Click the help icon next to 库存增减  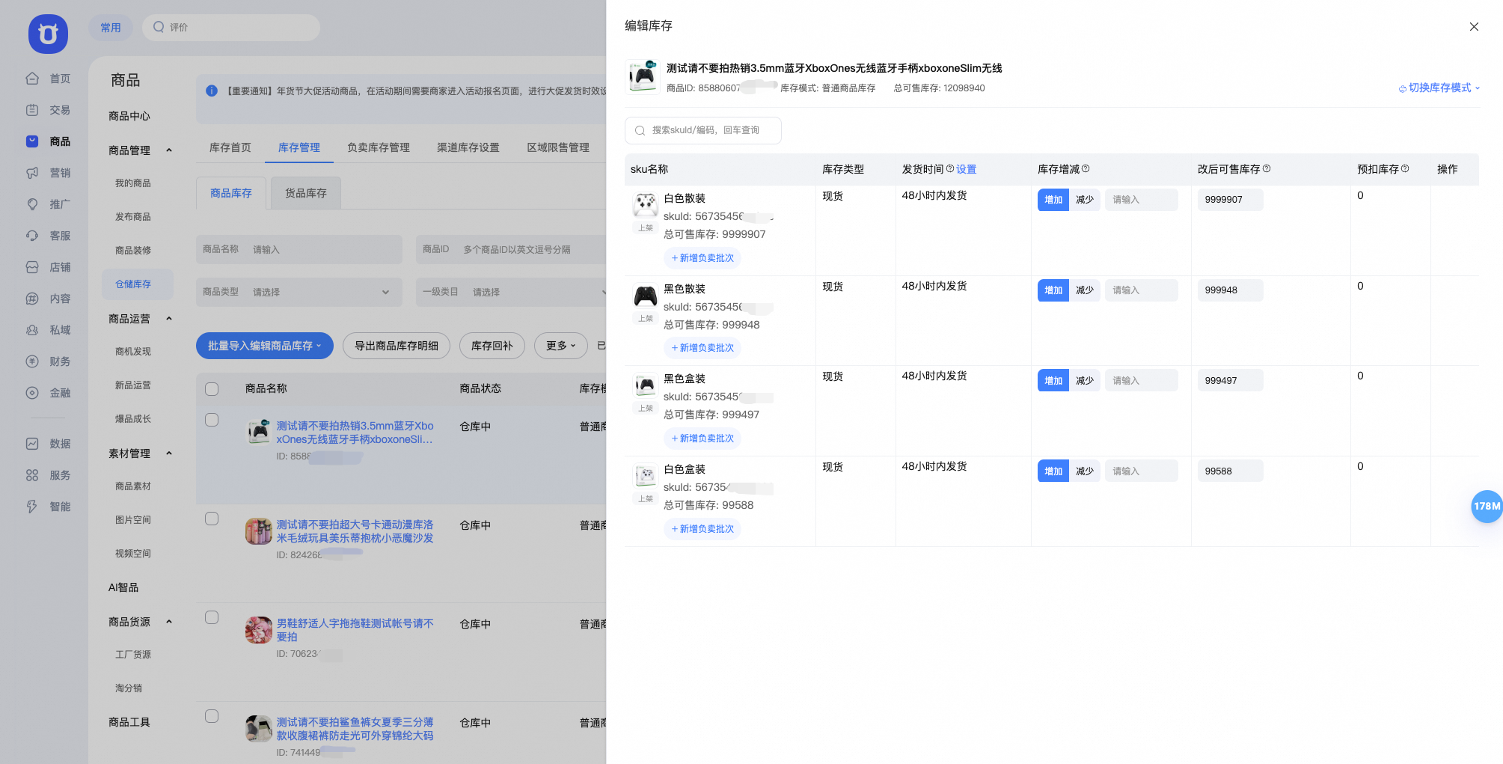coord(1086,168)
